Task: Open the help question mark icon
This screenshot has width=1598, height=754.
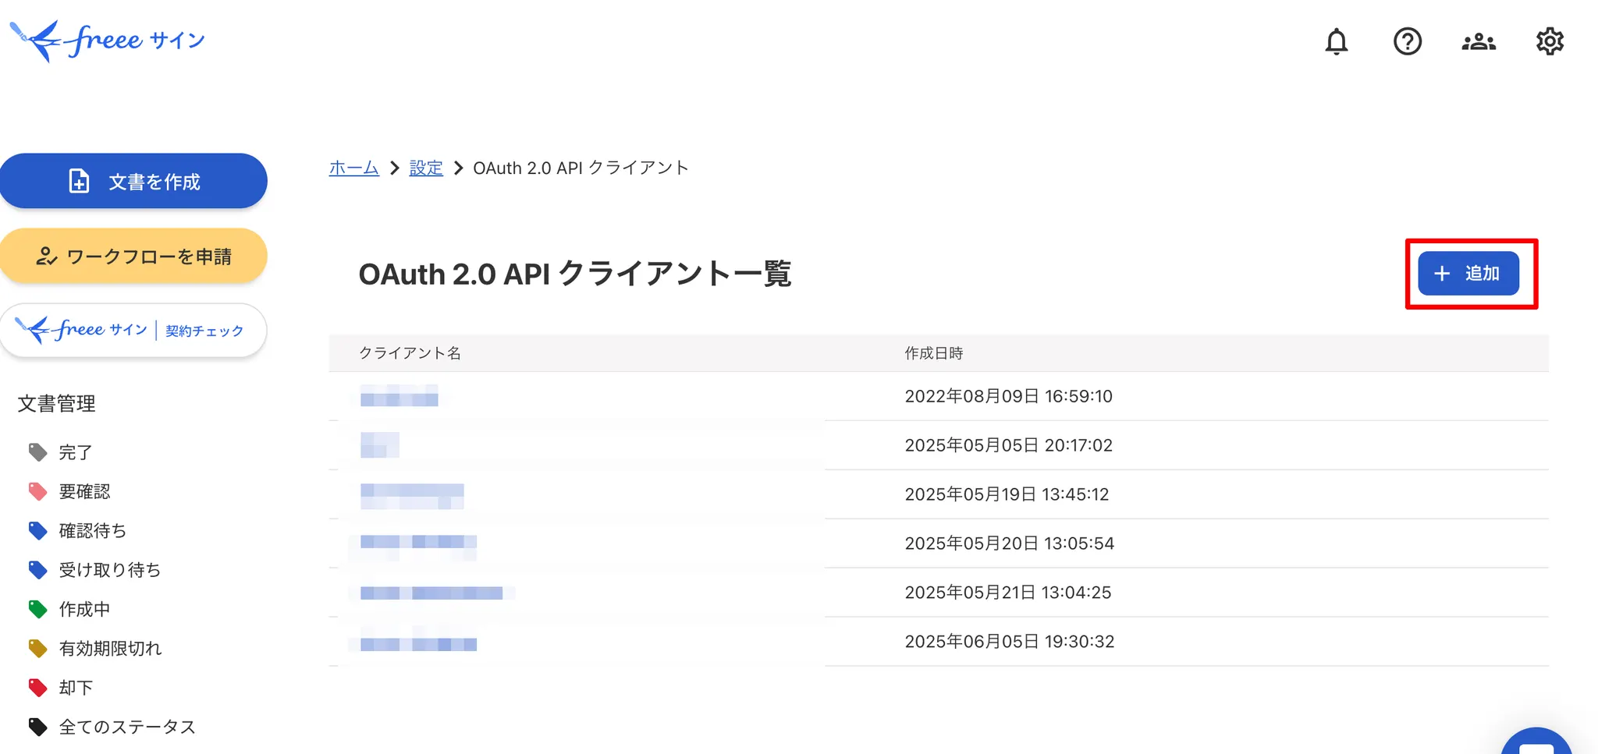Action: click(1407, 41)
